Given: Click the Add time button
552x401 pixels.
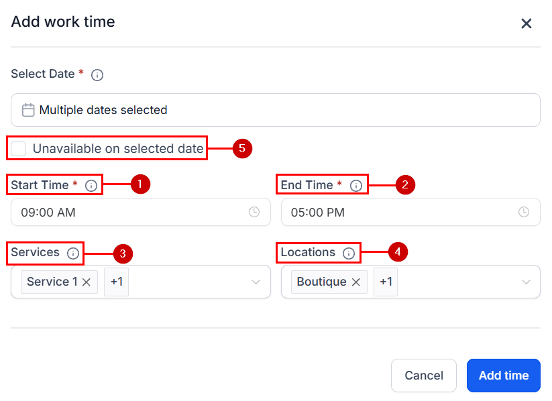Looking at the screenshot, I should click(503, 376).
